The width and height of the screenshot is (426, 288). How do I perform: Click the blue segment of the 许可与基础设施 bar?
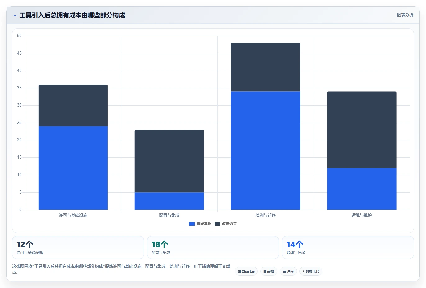click(x=73, y=168)
